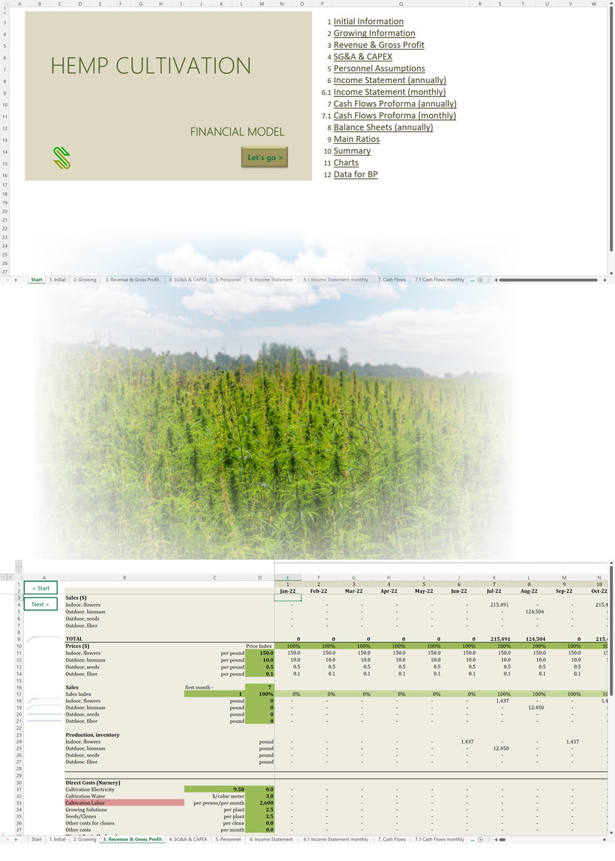Image resolution: width=615 pixels, height=861 pixels.
Task: Click the row outline level 2 button
Action: point(10,577)
